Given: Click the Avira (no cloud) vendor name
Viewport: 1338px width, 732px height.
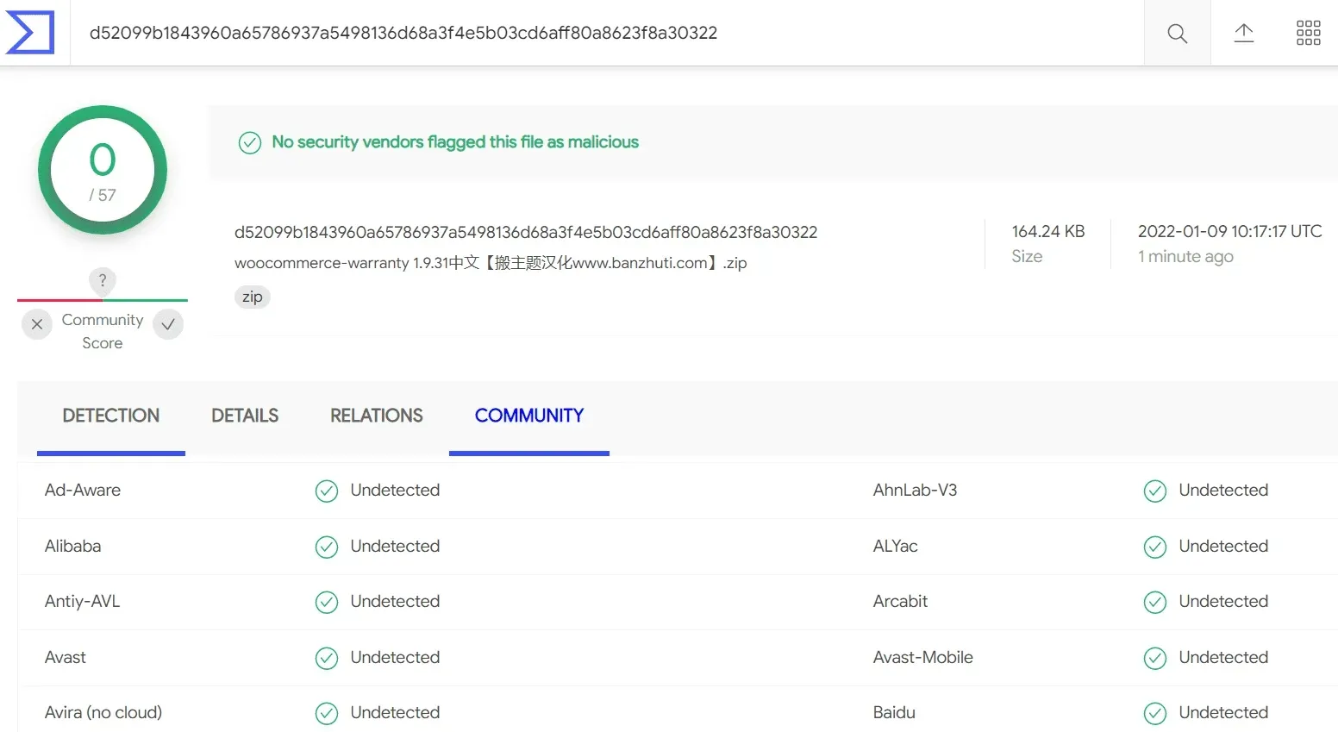Looking at the screenshot, I should point(103,712).
